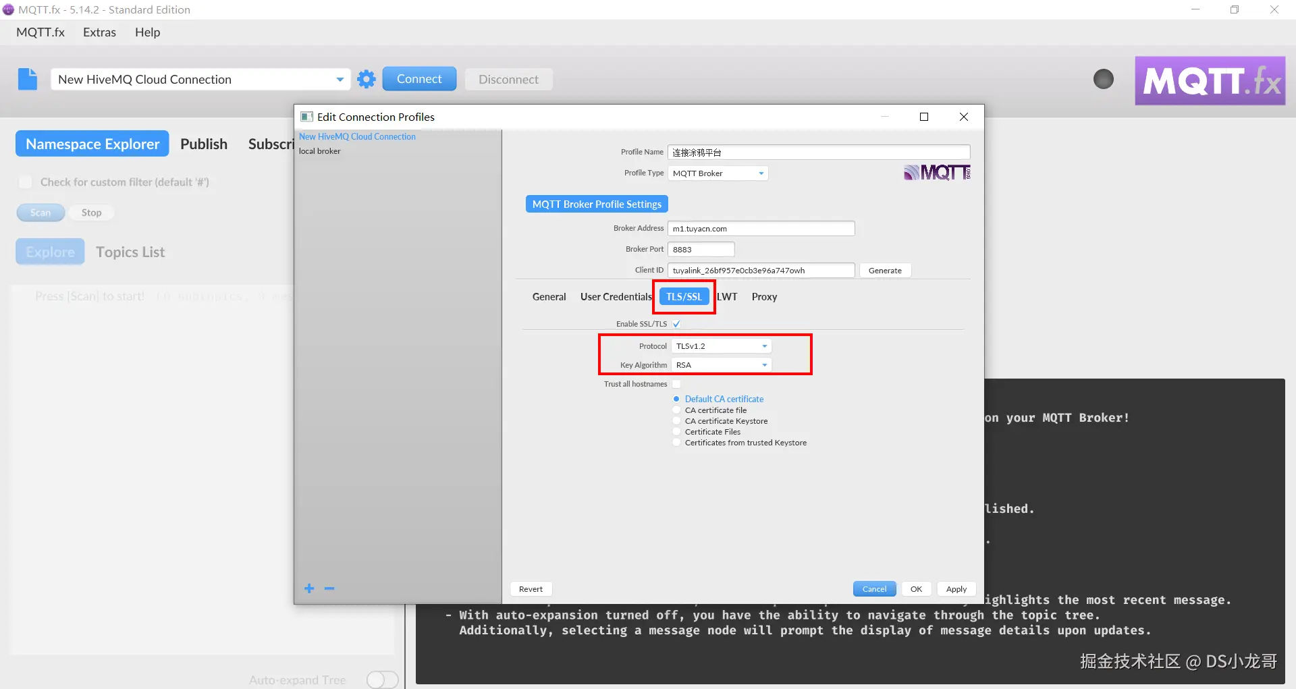Switch to User Credentials tab
Viewport: 1296px width, 689px height.
click(x=616, y=297)
